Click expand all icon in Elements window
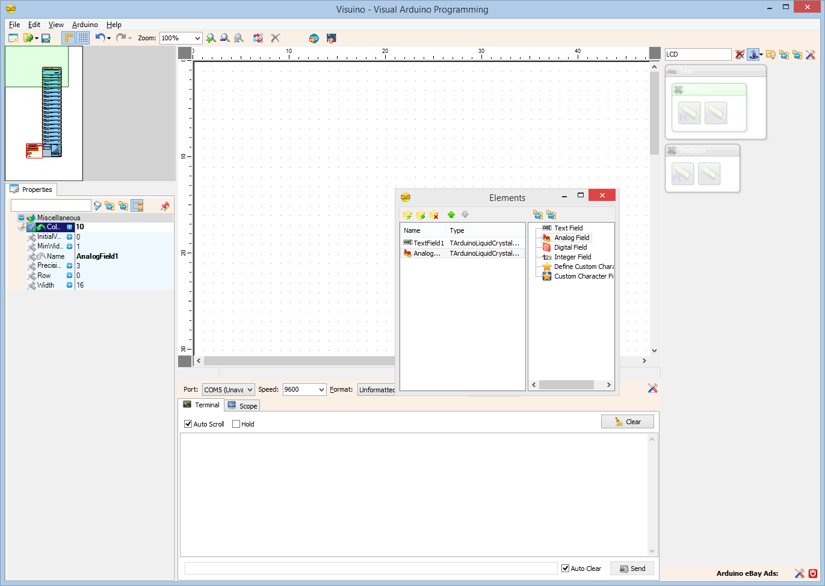Screen dimensions: 825x586 [x=538, y=215]
